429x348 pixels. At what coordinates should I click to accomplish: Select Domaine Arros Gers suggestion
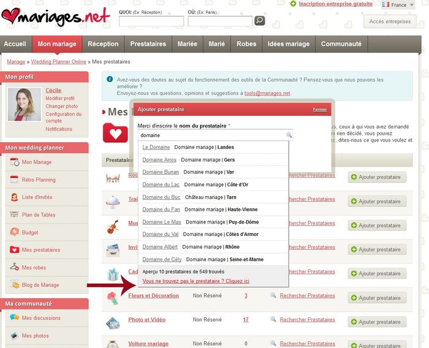point(213,160)
